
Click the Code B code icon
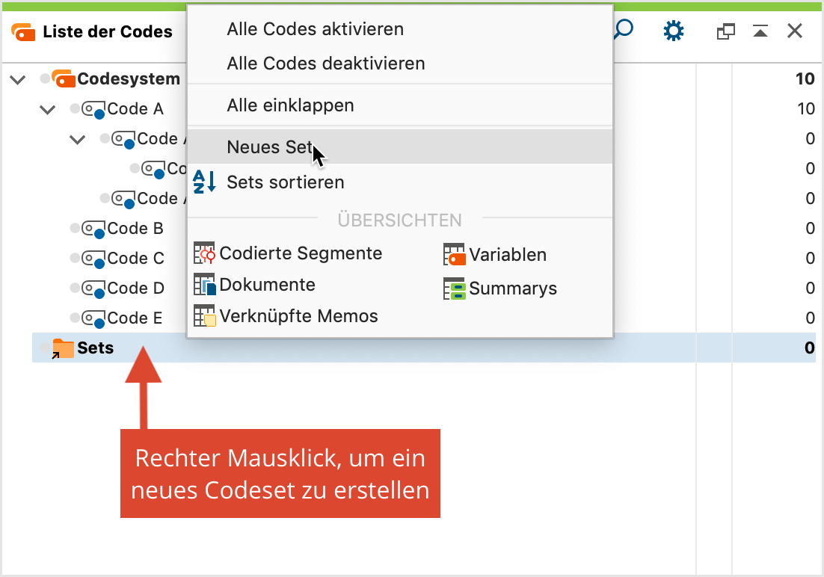pyautogui.click(x=93, y=229)
